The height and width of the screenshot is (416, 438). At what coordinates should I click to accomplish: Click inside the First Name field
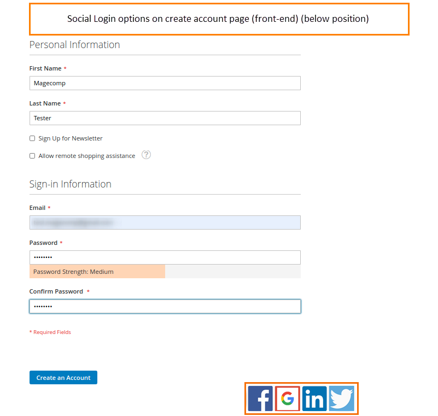click(164, 83)
